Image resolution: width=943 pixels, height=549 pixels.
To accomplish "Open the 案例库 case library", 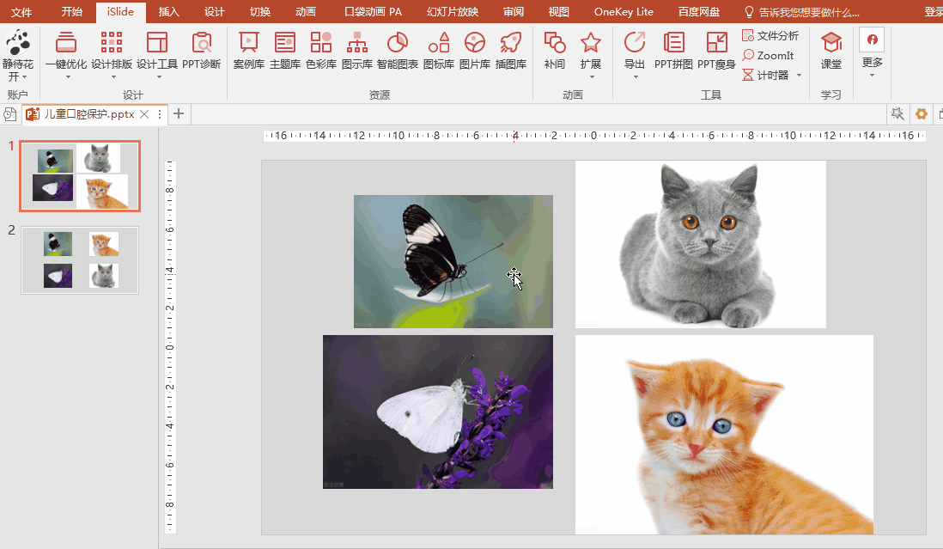I will [248, 50].
